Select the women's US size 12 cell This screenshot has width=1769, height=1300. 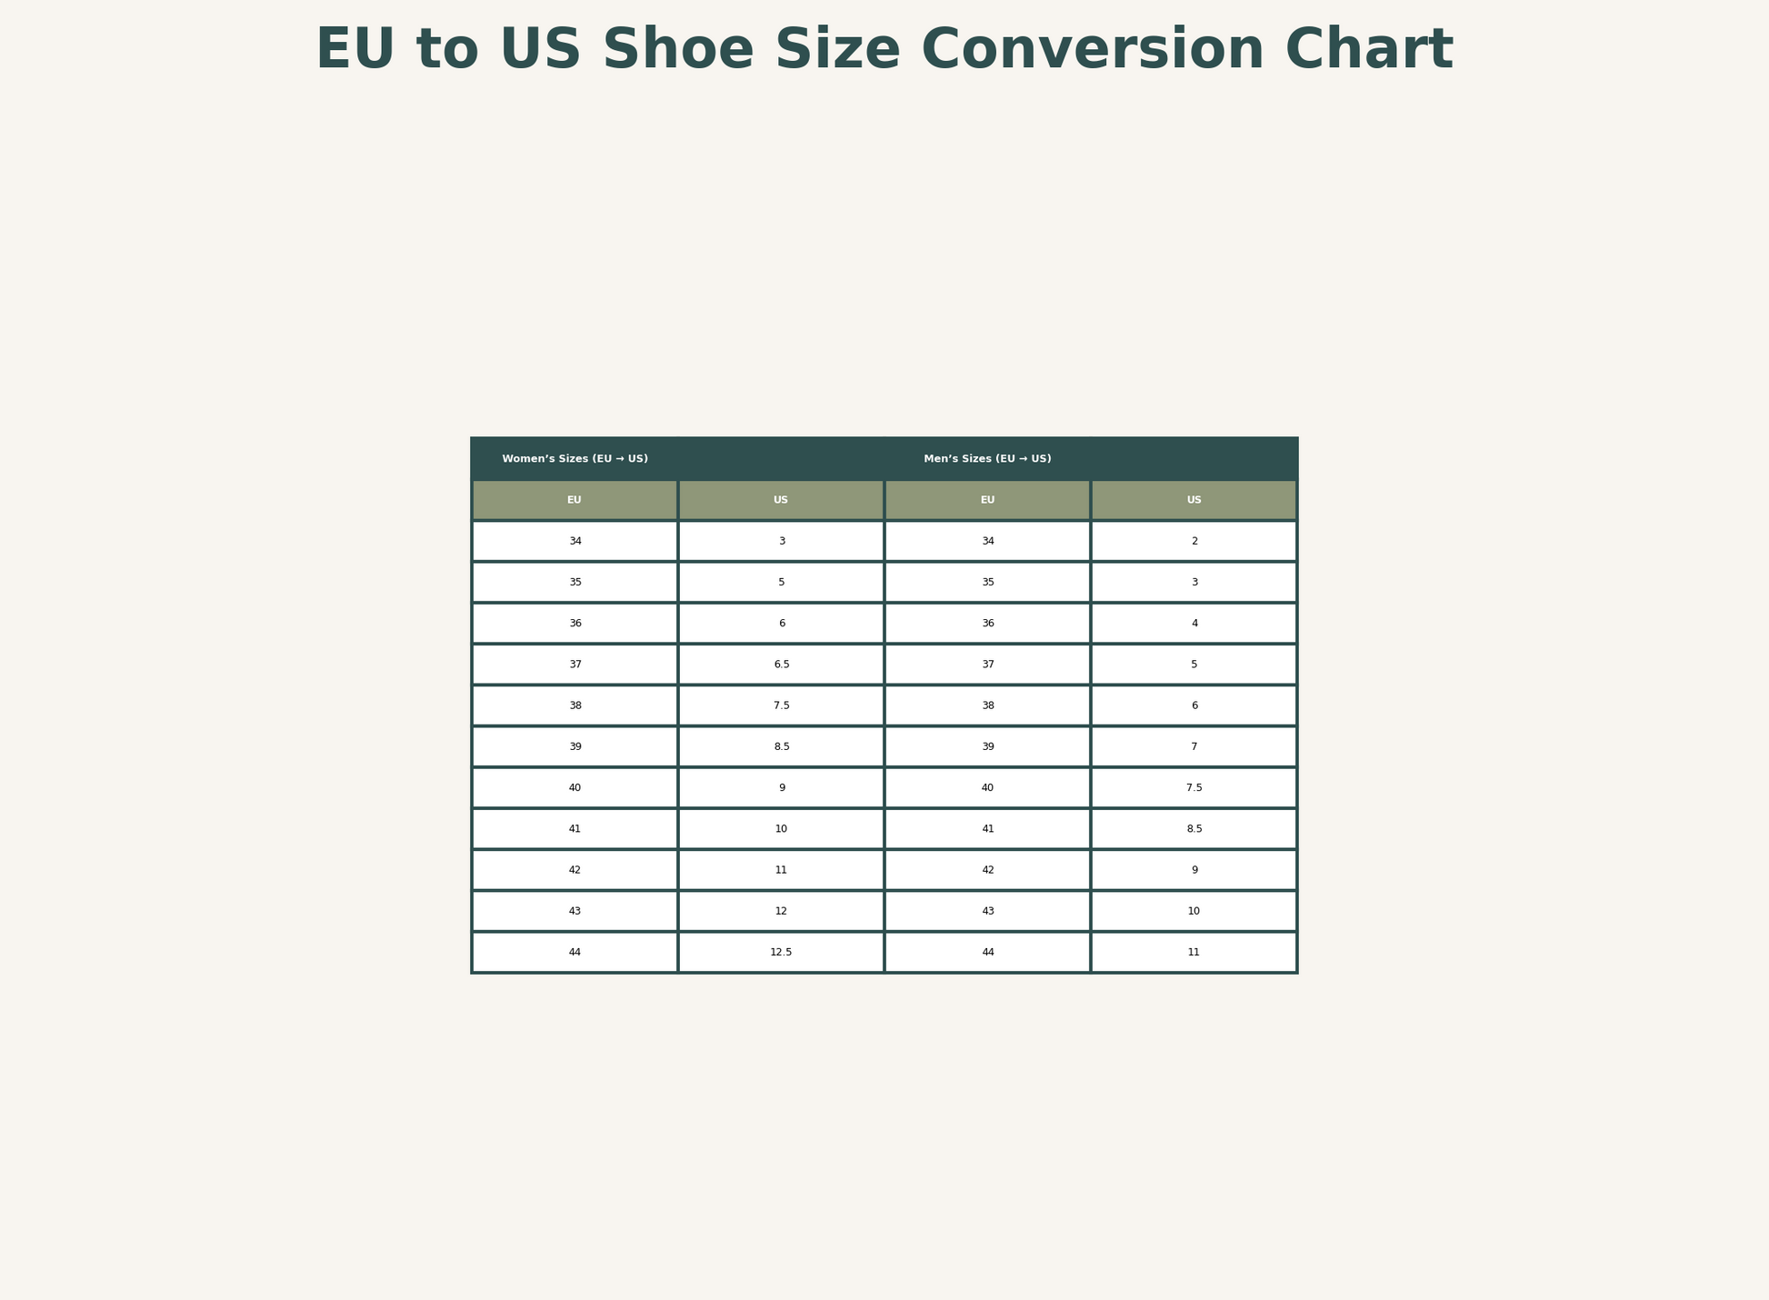tap(781, 911)
